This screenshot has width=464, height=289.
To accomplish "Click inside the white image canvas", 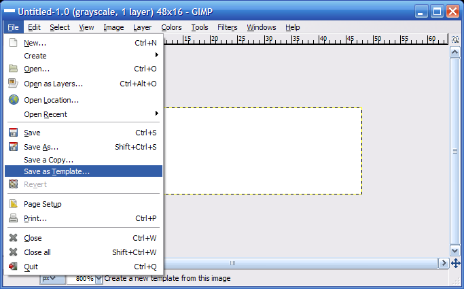I will (x=263, y=151).
